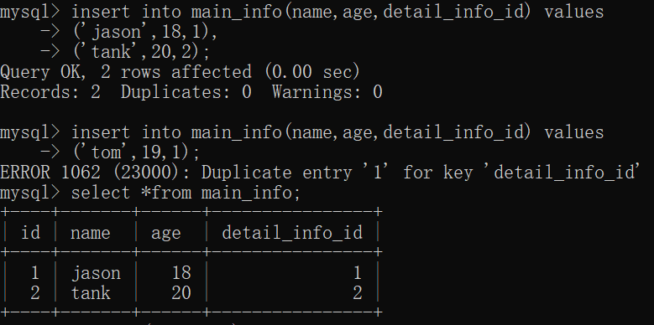Click the 'Warnings: 0' text
654x325 pixels.
327,92
